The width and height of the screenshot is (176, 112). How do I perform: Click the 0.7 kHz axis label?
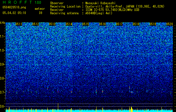[x=3, y=92]
